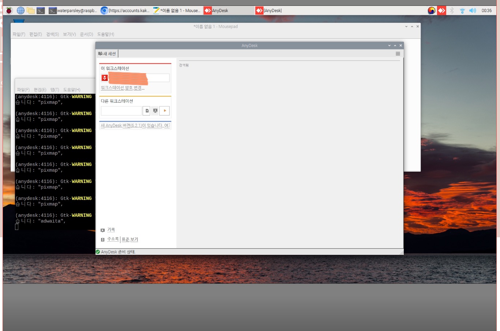Open the new AnyDesk version 6.2.1 link
This screenshot has width=500, height=331.
click(x=135, y=126)
